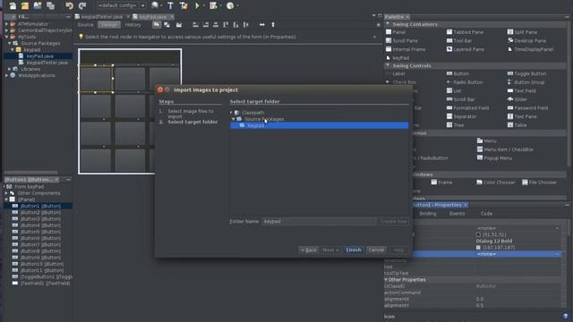The image size is (573, 322).
Task: Open the Events tab in Properties
Action: [458, 214]
